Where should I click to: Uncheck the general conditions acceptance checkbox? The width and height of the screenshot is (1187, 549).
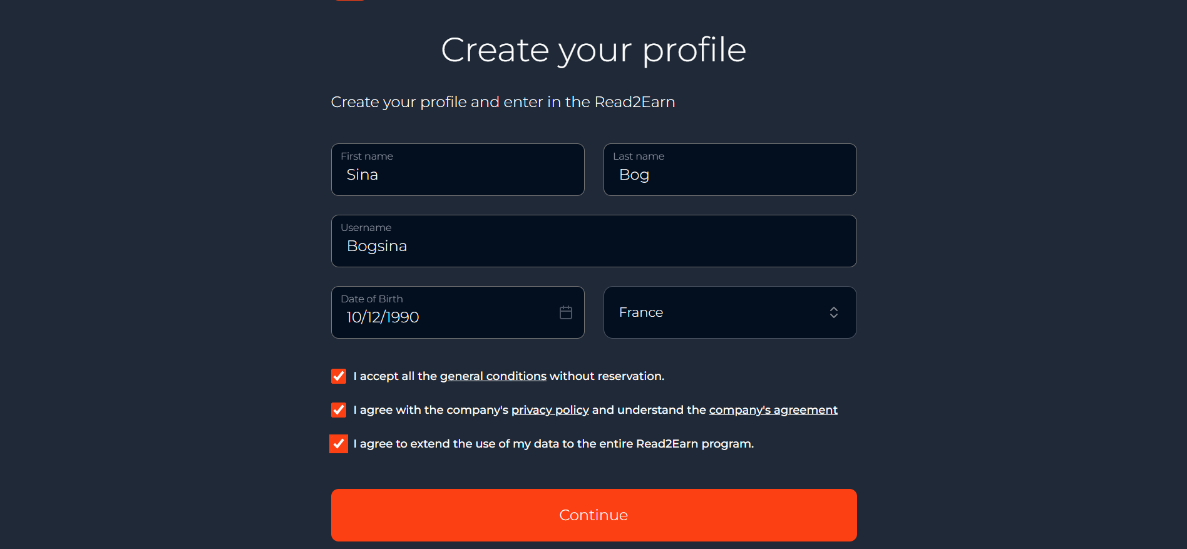(338, 376)
